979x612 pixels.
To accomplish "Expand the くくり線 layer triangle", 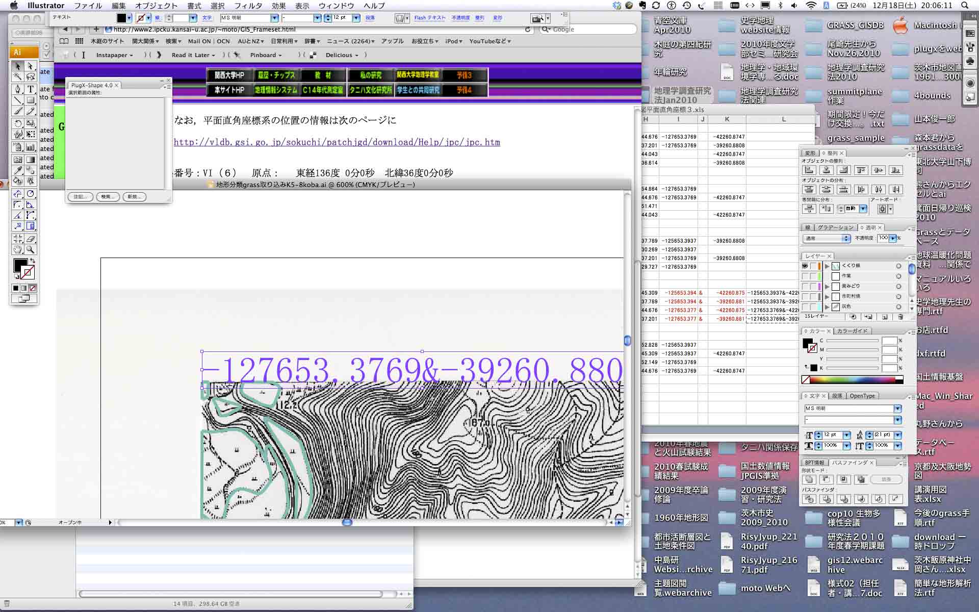I will point(827,266).
